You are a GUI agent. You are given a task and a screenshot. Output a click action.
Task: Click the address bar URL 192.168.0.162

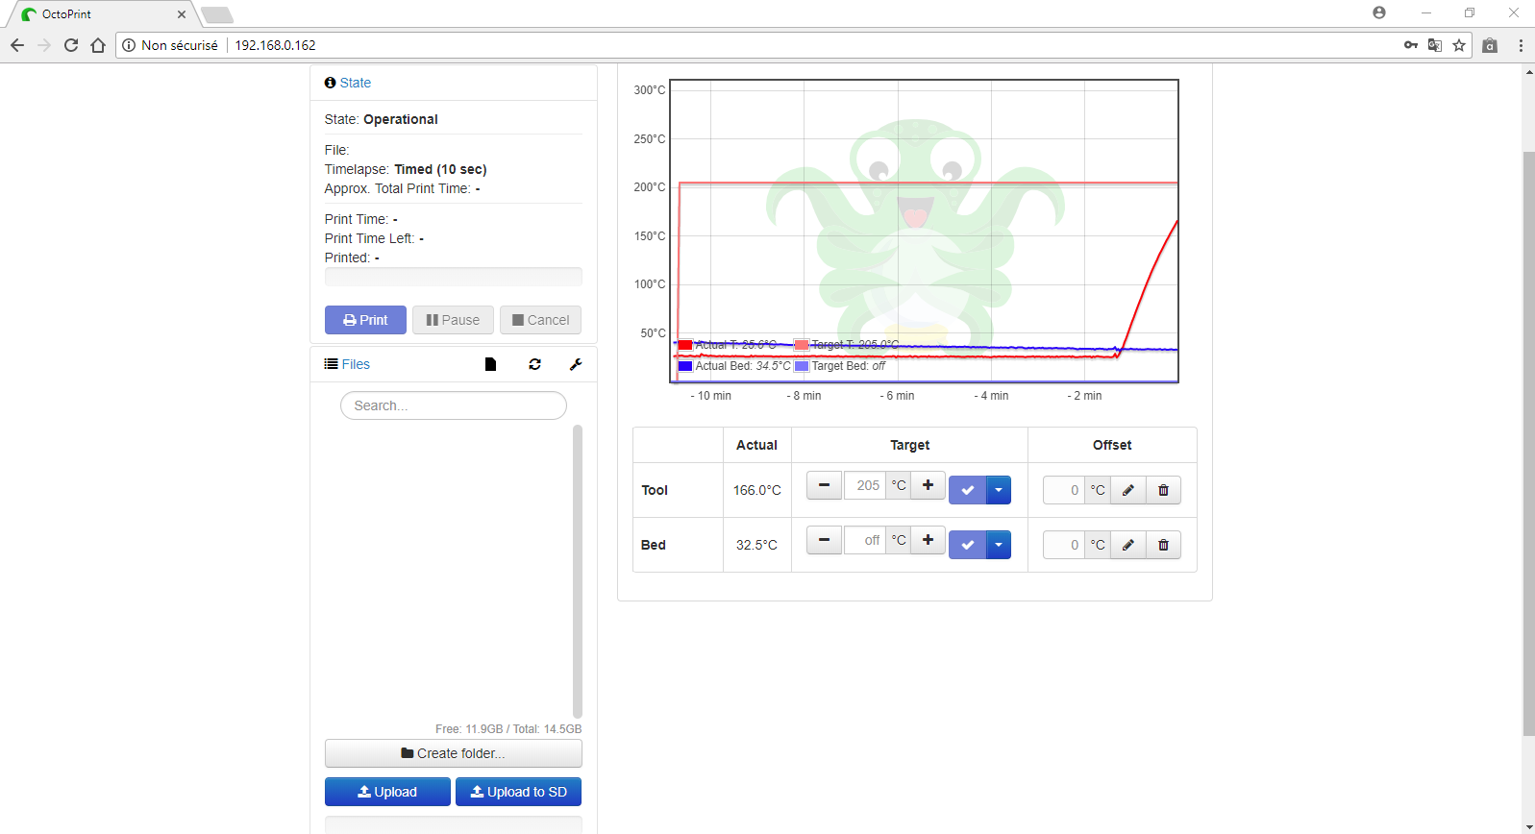(276, 45)
